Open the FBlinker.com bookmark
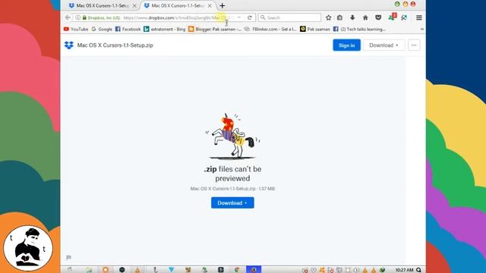Screen dimensions: 486x273 (270, 29)
